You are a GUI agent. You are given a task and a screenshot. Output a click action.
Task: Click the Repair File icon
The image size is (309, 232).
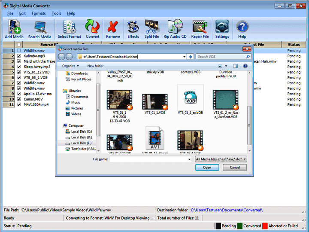click(x=200, y=29)
